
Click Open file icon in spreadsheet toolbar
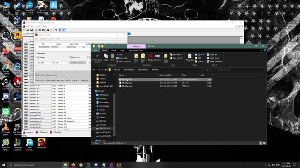click(x=28, y=30)
